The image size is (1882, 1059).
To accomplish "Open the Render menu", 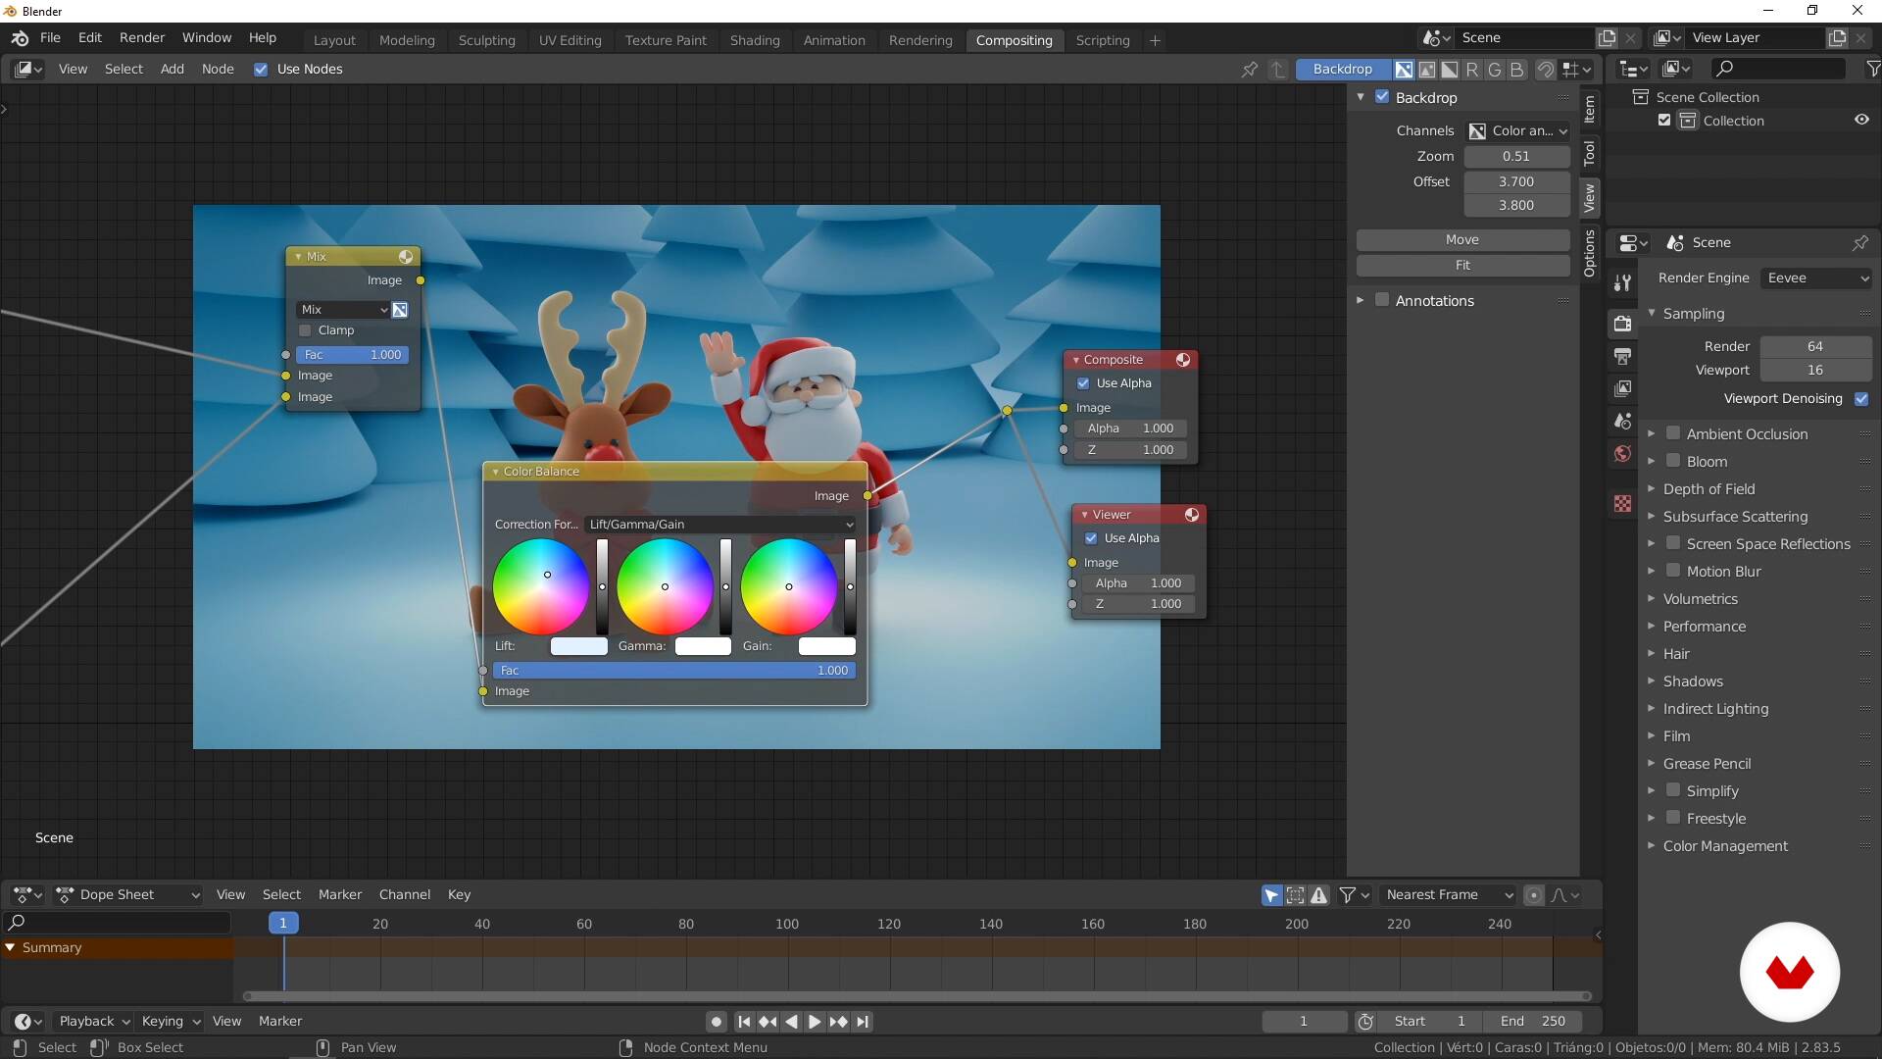I will (142, 38).
